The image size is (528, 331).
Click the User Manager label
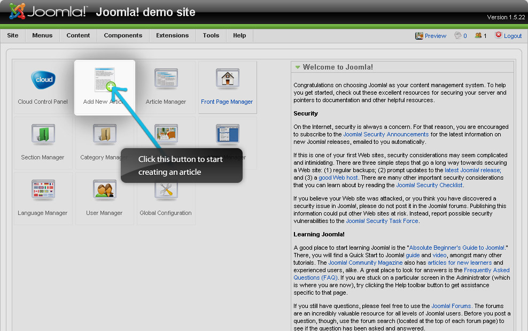(104, 213)
